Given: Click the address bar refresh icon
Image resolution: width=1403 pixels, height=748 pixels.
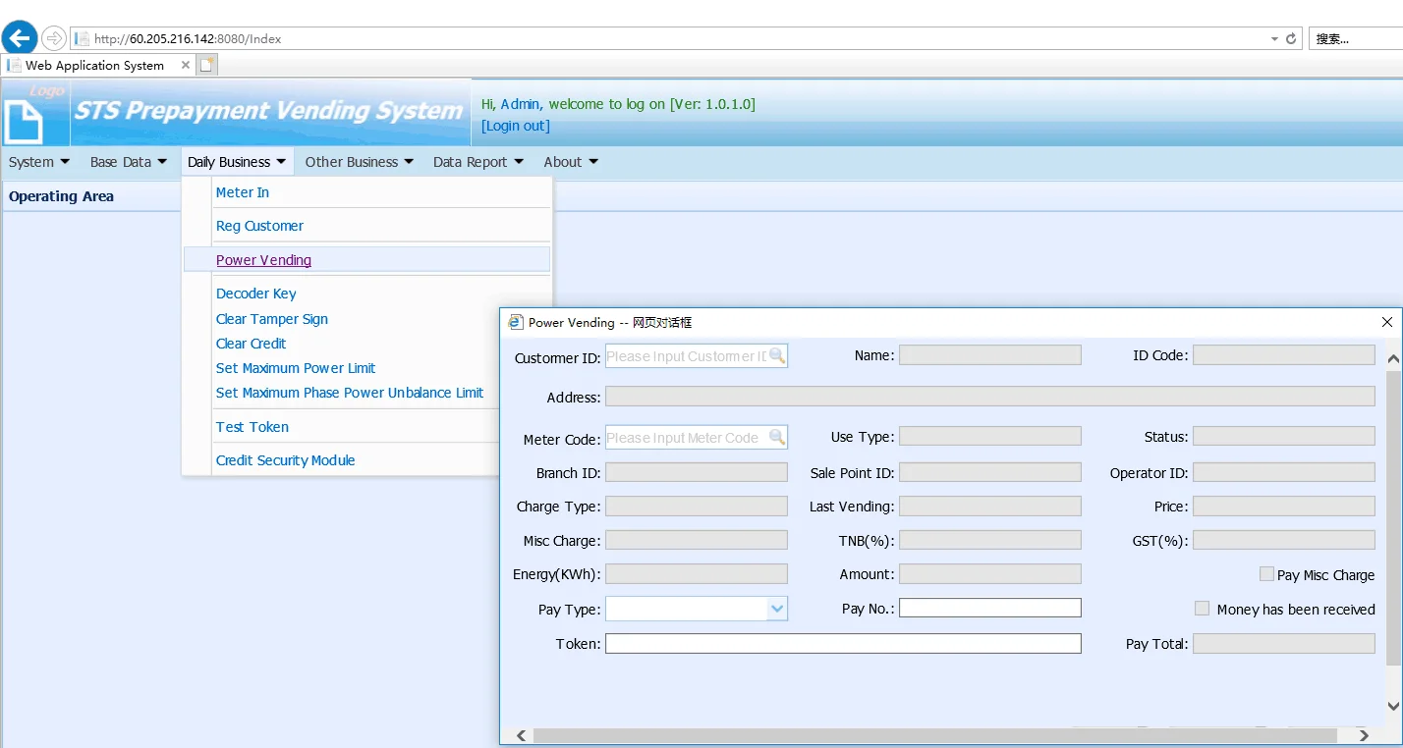Looking at the screenshot, I should pyautogui.click(x=1291, y=39).
